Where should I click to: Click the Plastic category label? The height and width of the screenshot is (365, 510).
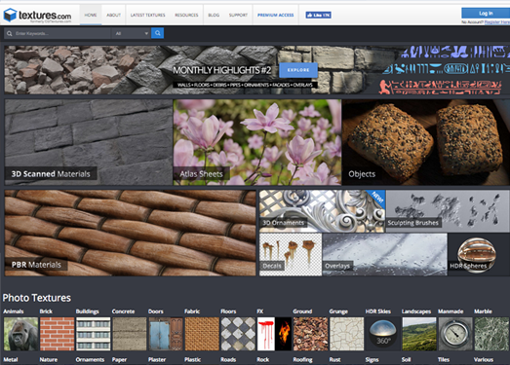[192, 359]
